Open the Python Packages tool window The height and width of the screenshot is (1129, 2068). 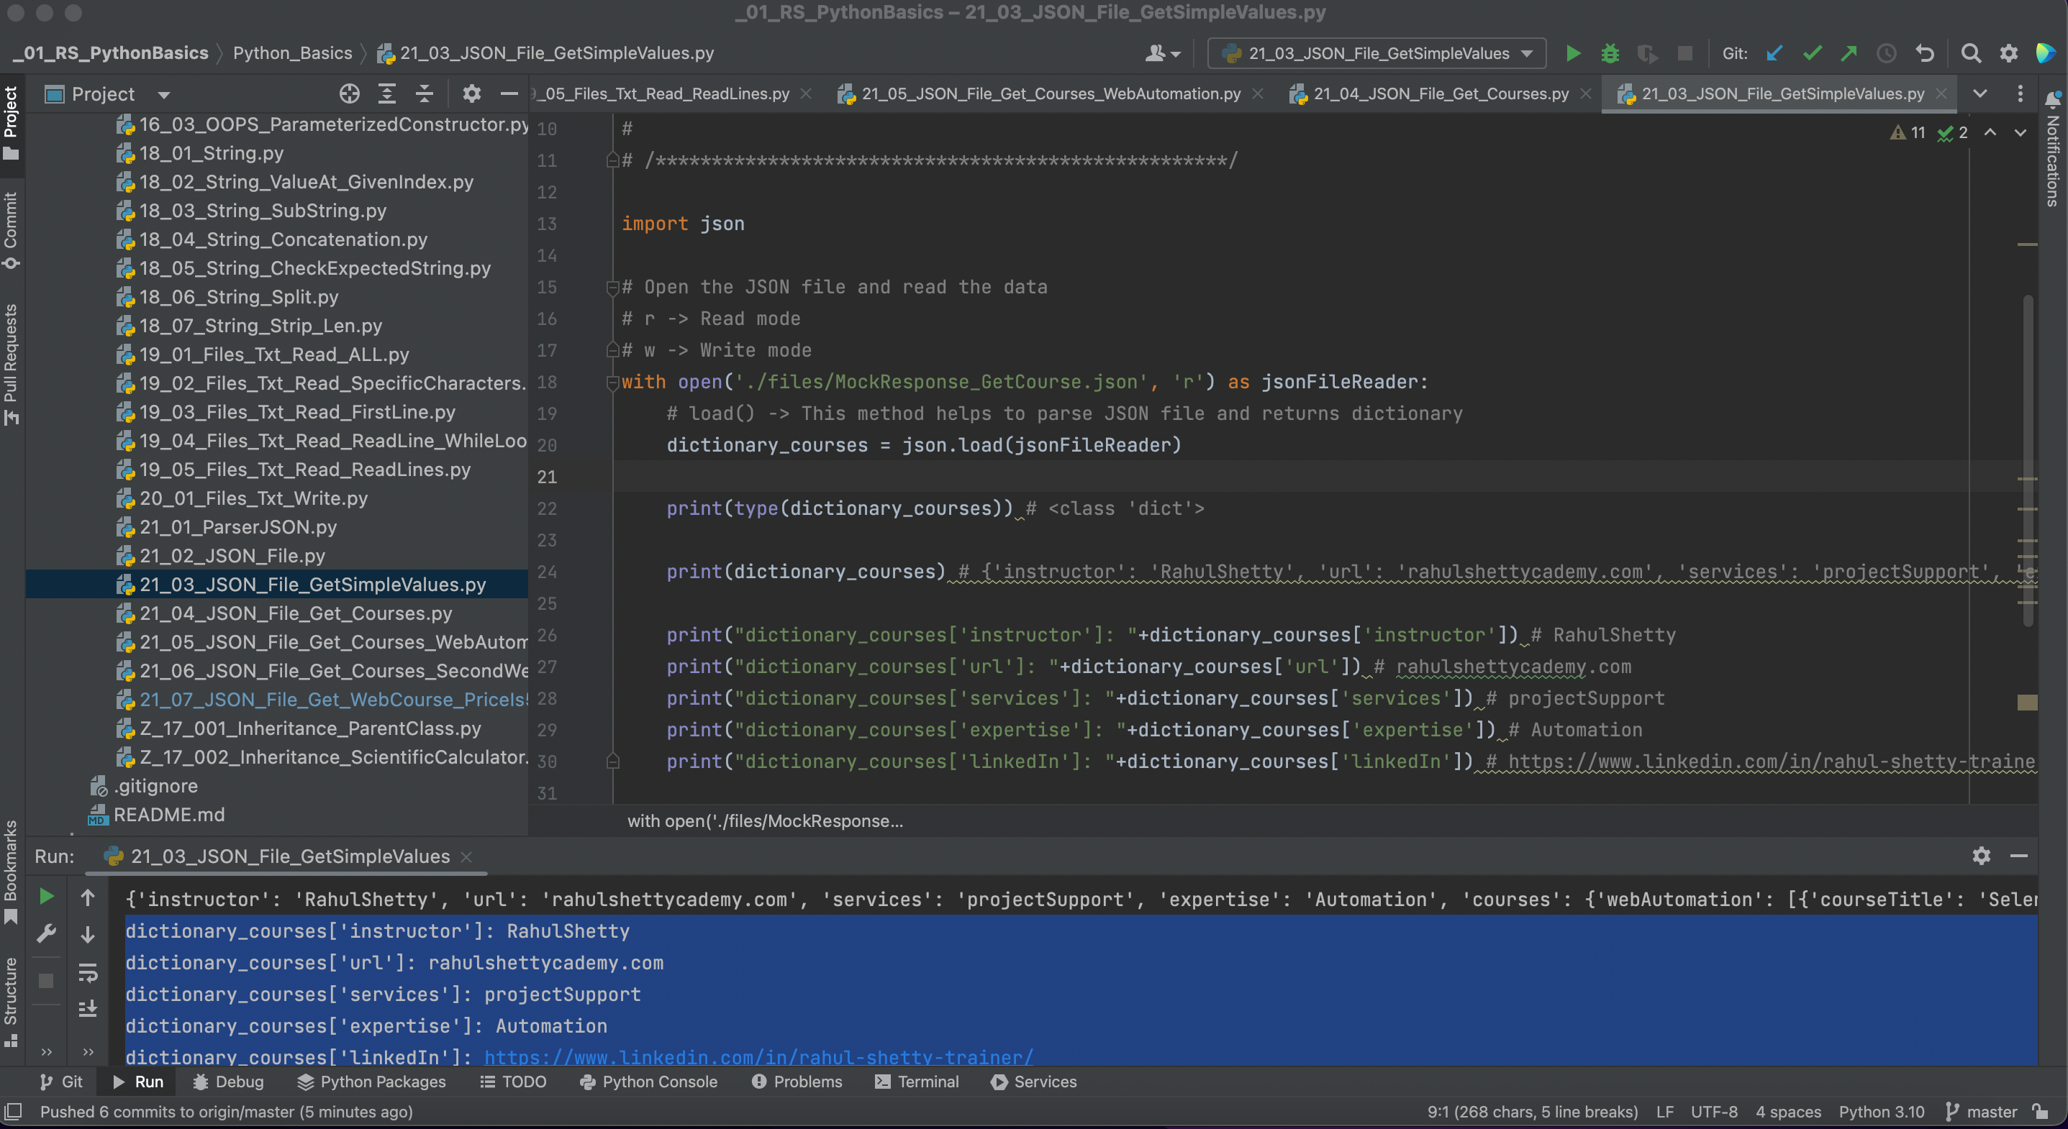pyautogui.click(x=371, y=1081)
